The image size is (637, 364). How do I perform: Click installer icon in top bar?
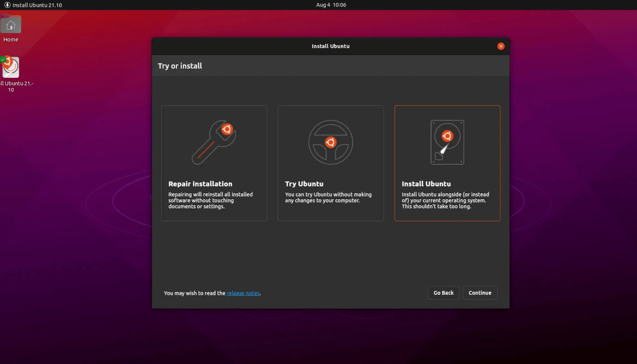click(7, 5)
